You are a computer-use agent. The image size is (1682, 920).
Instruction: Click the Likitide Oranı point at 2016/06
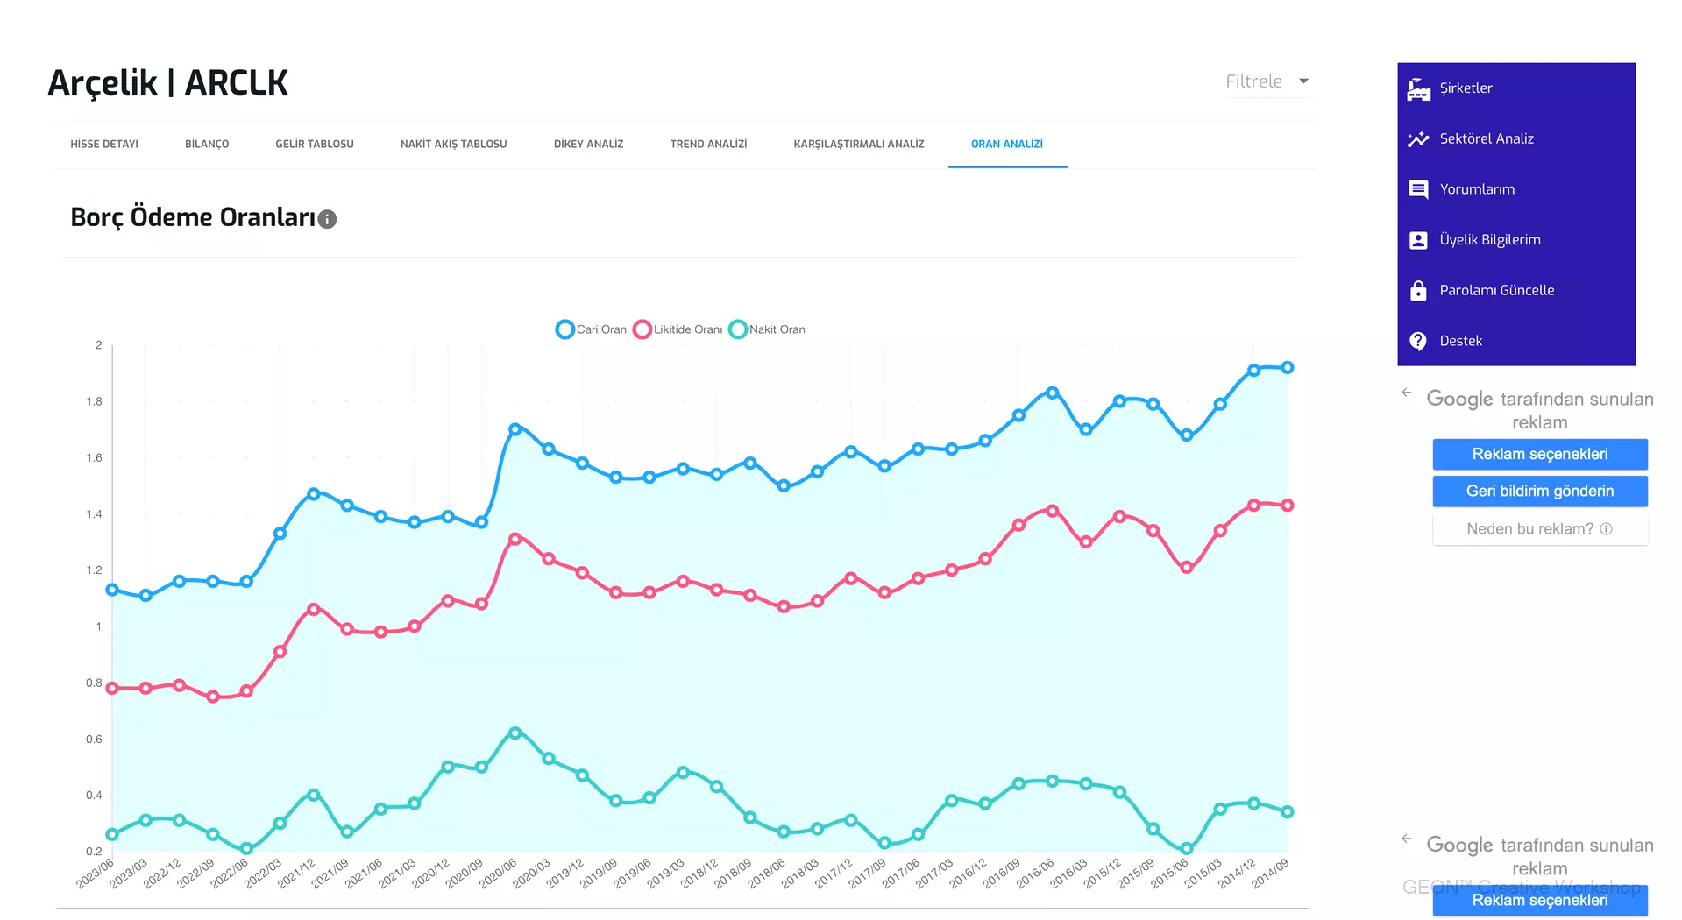tap(1052, 511)
